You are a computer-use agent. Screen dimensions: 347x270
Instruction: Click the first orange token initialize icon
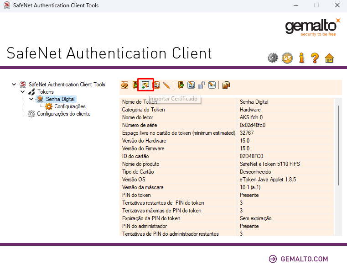pos(124,85)
